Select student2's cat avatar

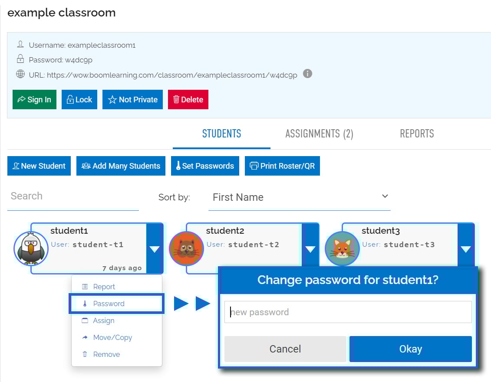(186, 248)
